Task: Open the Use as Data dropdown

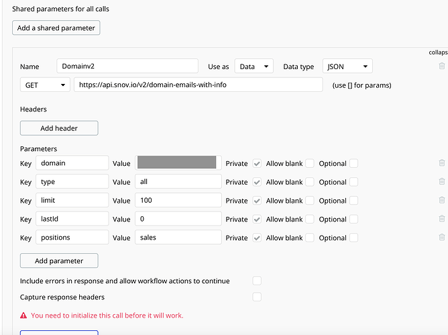Action: [254, 66]
